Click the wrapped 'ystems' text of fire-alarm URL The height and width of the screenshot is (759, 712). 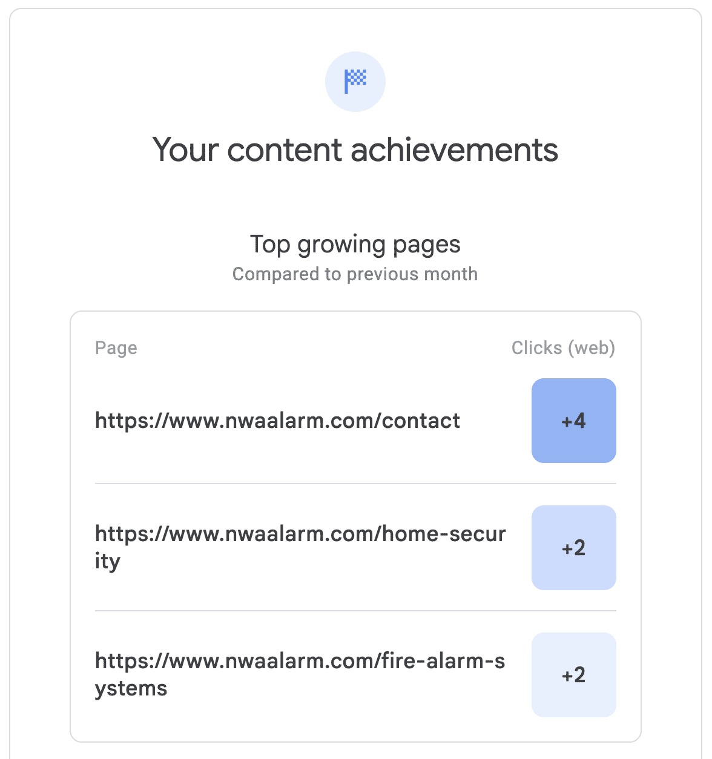[131, 689]
